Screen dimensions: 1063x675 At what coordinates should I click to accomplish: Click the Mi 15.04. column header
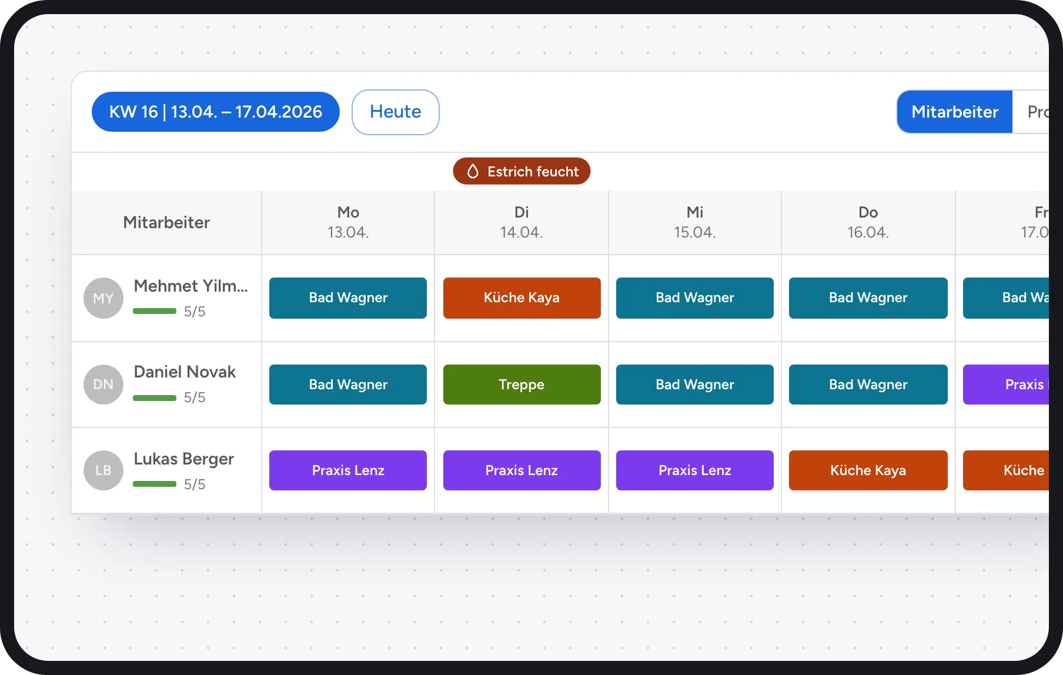pos(695,222)
